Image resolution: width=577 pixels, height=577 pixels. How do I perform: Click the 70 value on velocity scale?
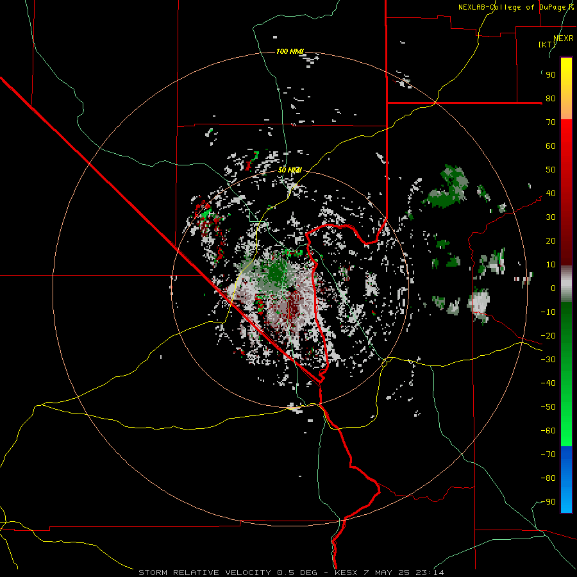point(551,122)
